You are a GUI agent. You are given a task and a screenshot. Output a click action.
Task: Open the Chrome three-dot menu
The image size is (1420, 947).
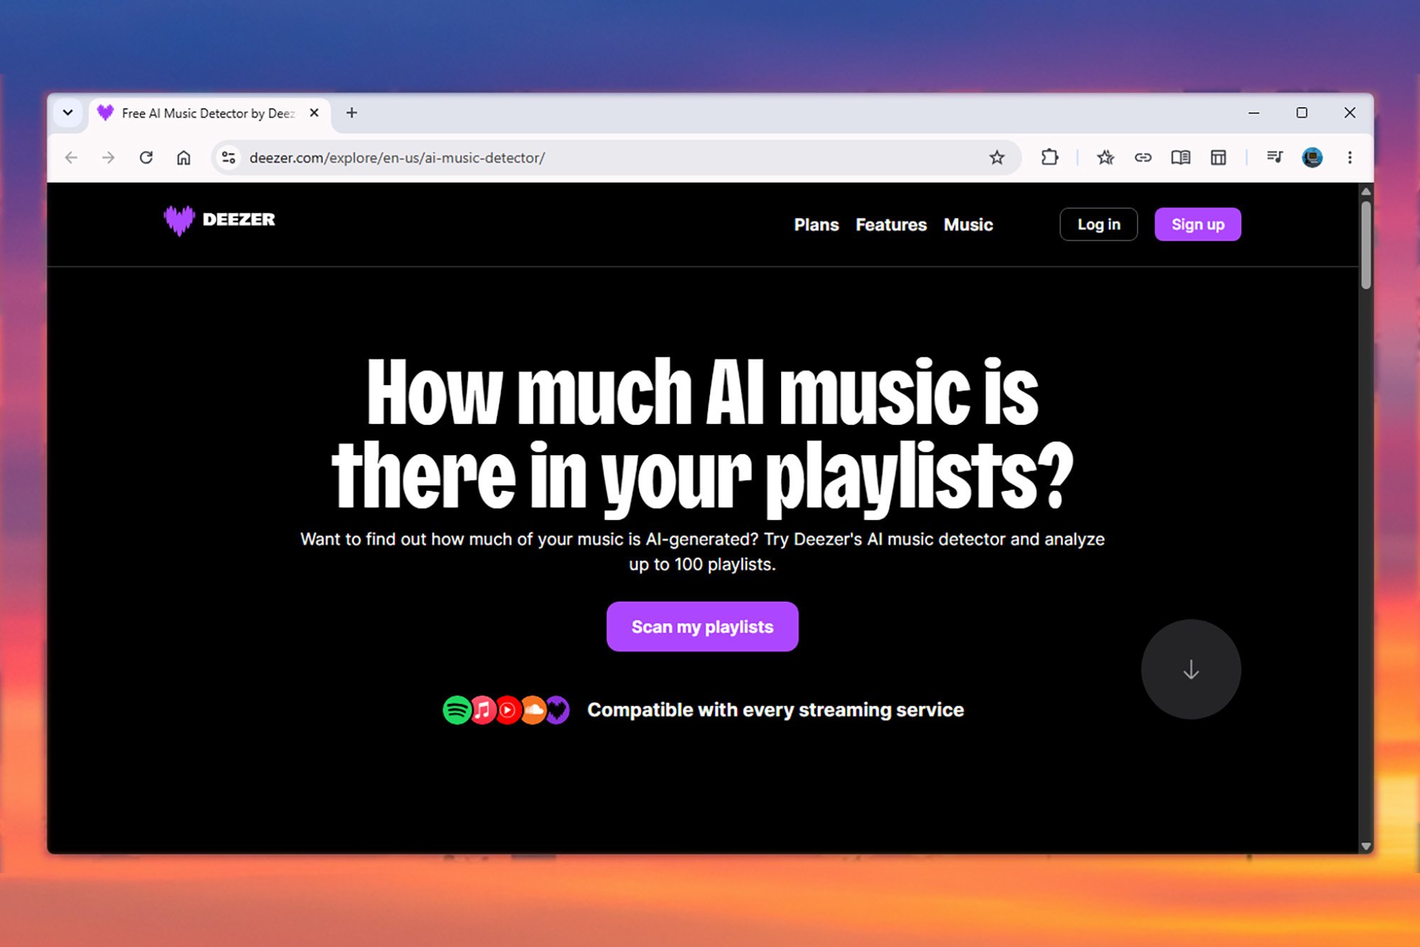click(x=1350, y=158)
